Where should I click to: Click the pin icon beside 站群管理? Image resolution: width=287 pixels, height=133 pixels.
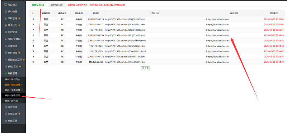click(19, 19)
